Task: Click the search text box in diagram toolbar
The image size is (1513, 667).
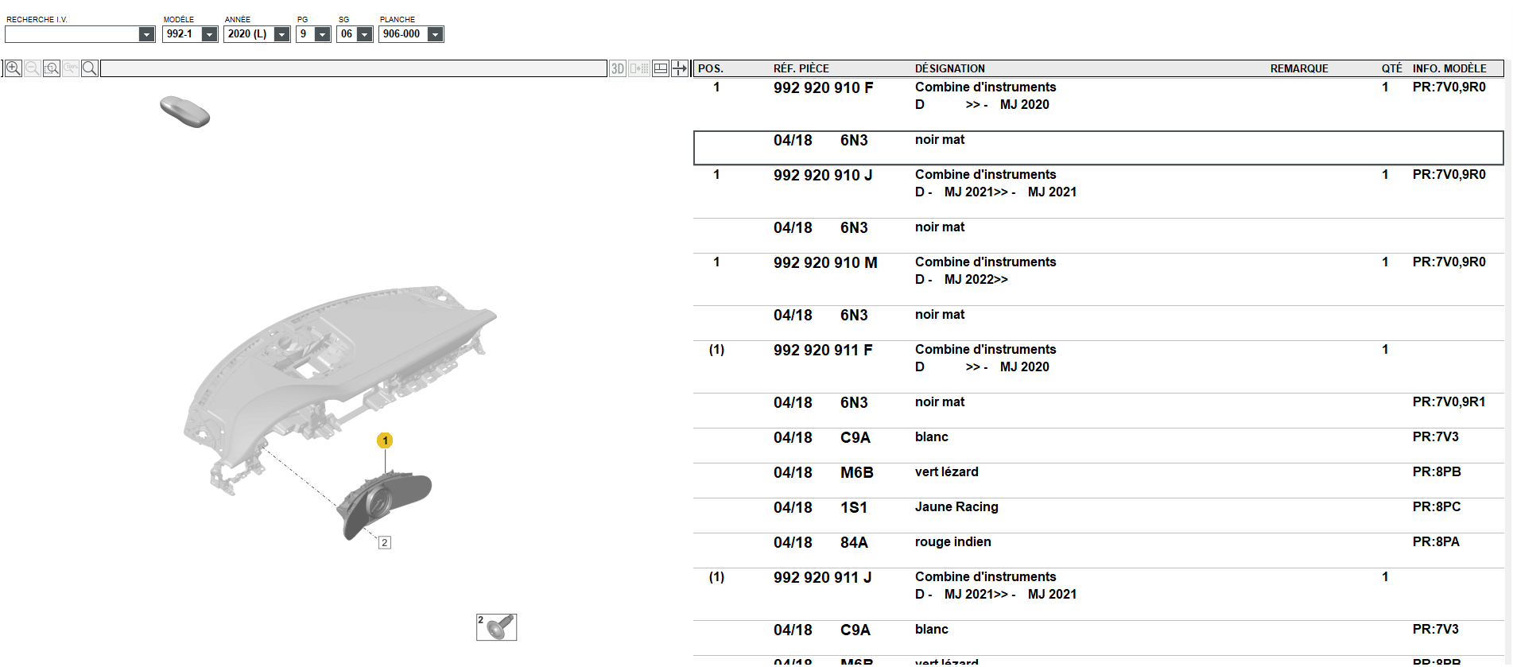Action: click(x=354, y=68)
